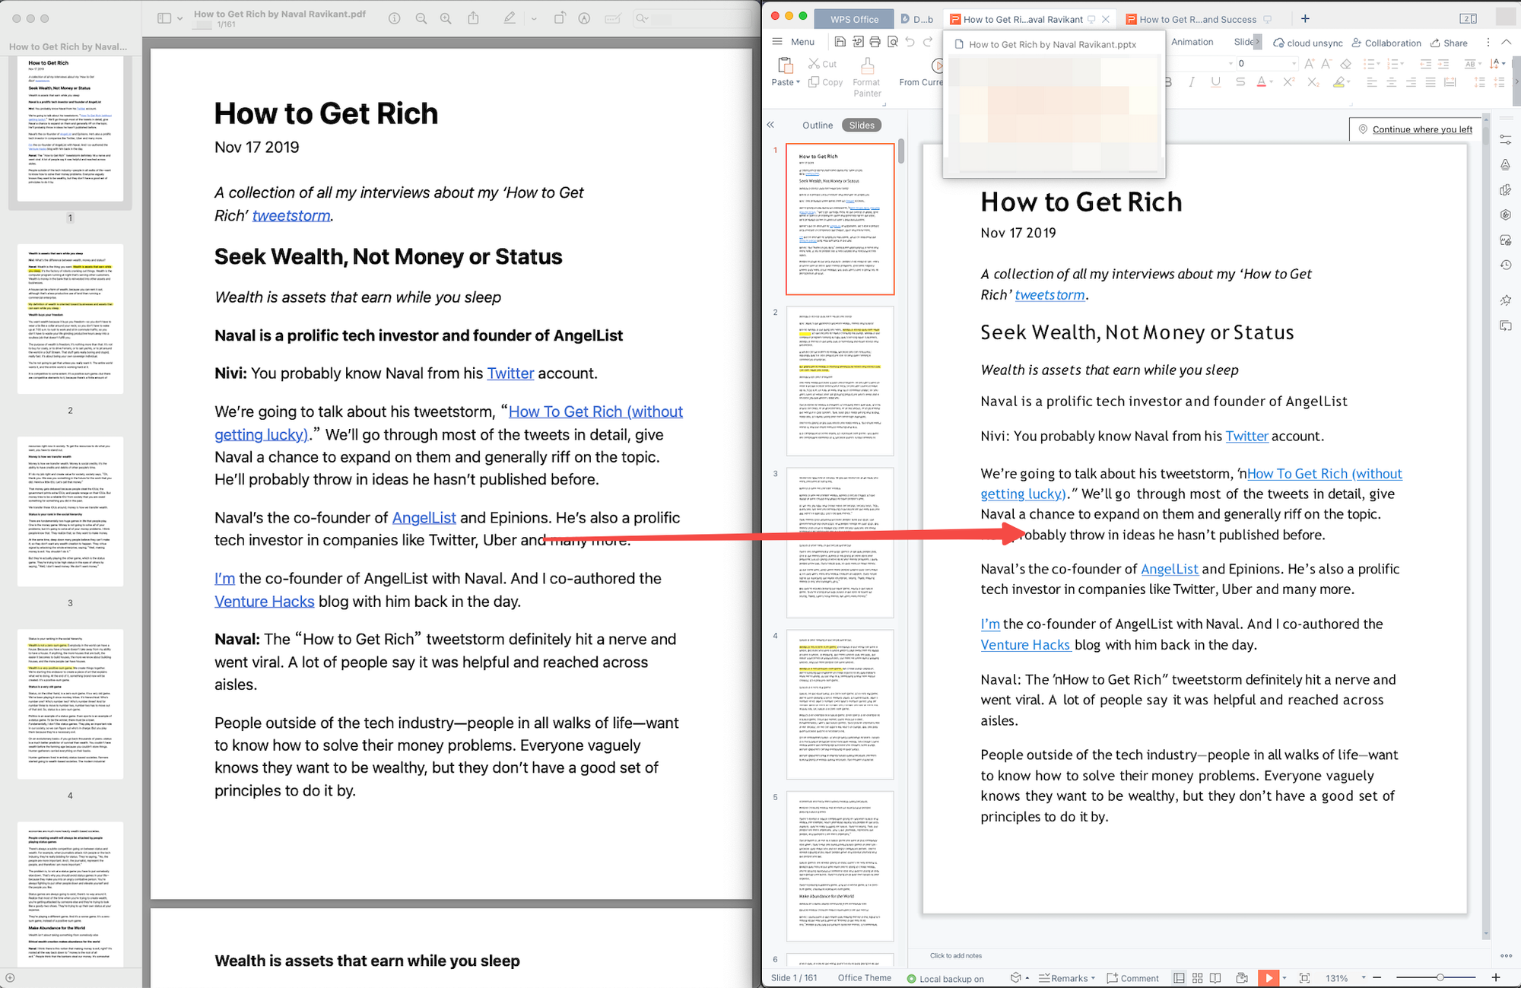
Task: Toggle underline formatting in ribbon
Action: coord(1215,82)
